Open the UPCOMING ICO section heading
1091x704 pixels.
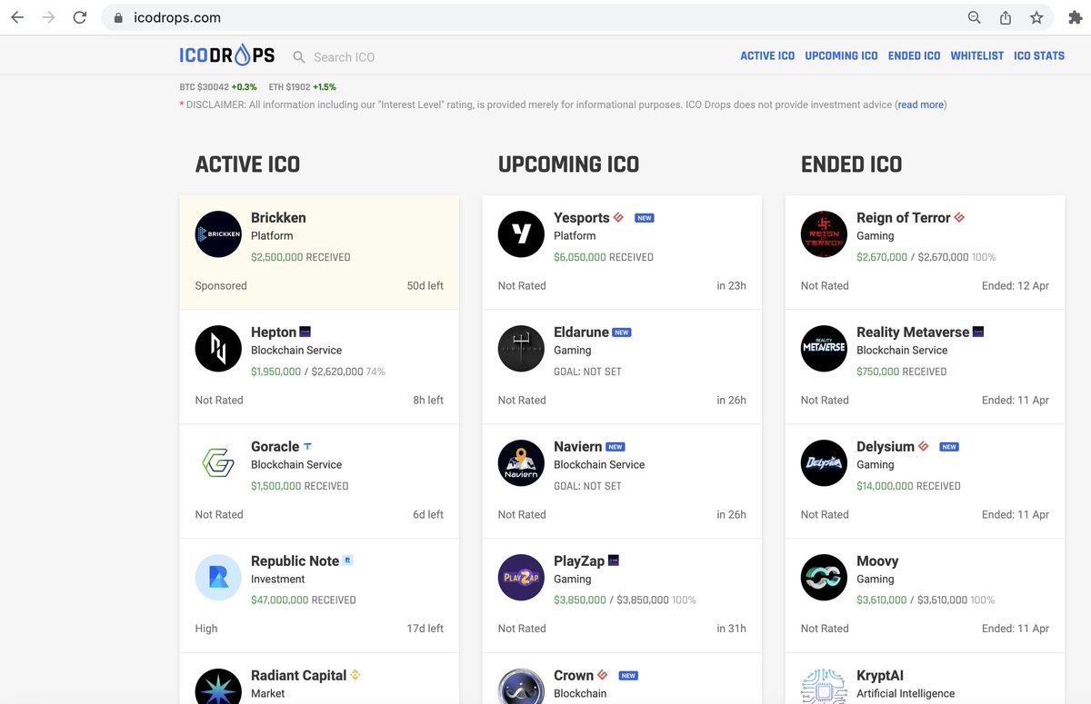pos(568,164)
